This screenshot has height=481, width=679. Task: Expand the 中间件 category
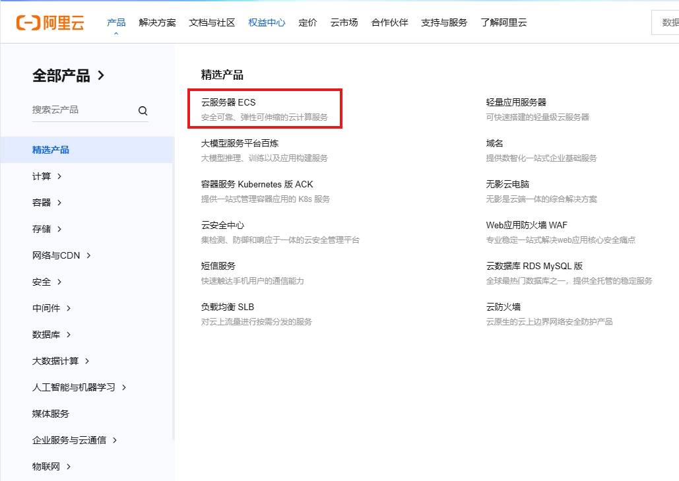pos(51,308)
